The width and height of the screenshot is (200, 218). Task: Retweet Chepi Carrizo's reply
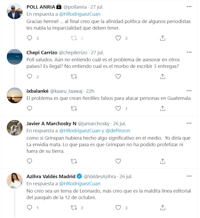pyautogui.click(x=74, y=76)
